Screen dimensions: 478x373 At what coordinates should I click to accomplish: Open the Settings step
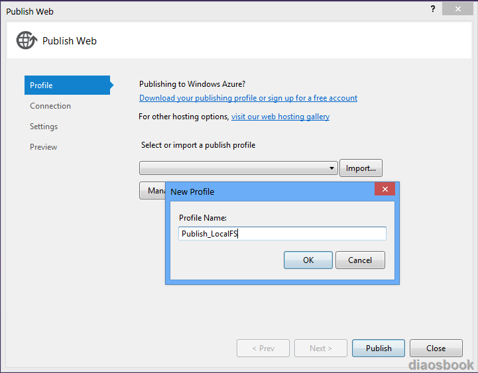[x=44, y=127]
